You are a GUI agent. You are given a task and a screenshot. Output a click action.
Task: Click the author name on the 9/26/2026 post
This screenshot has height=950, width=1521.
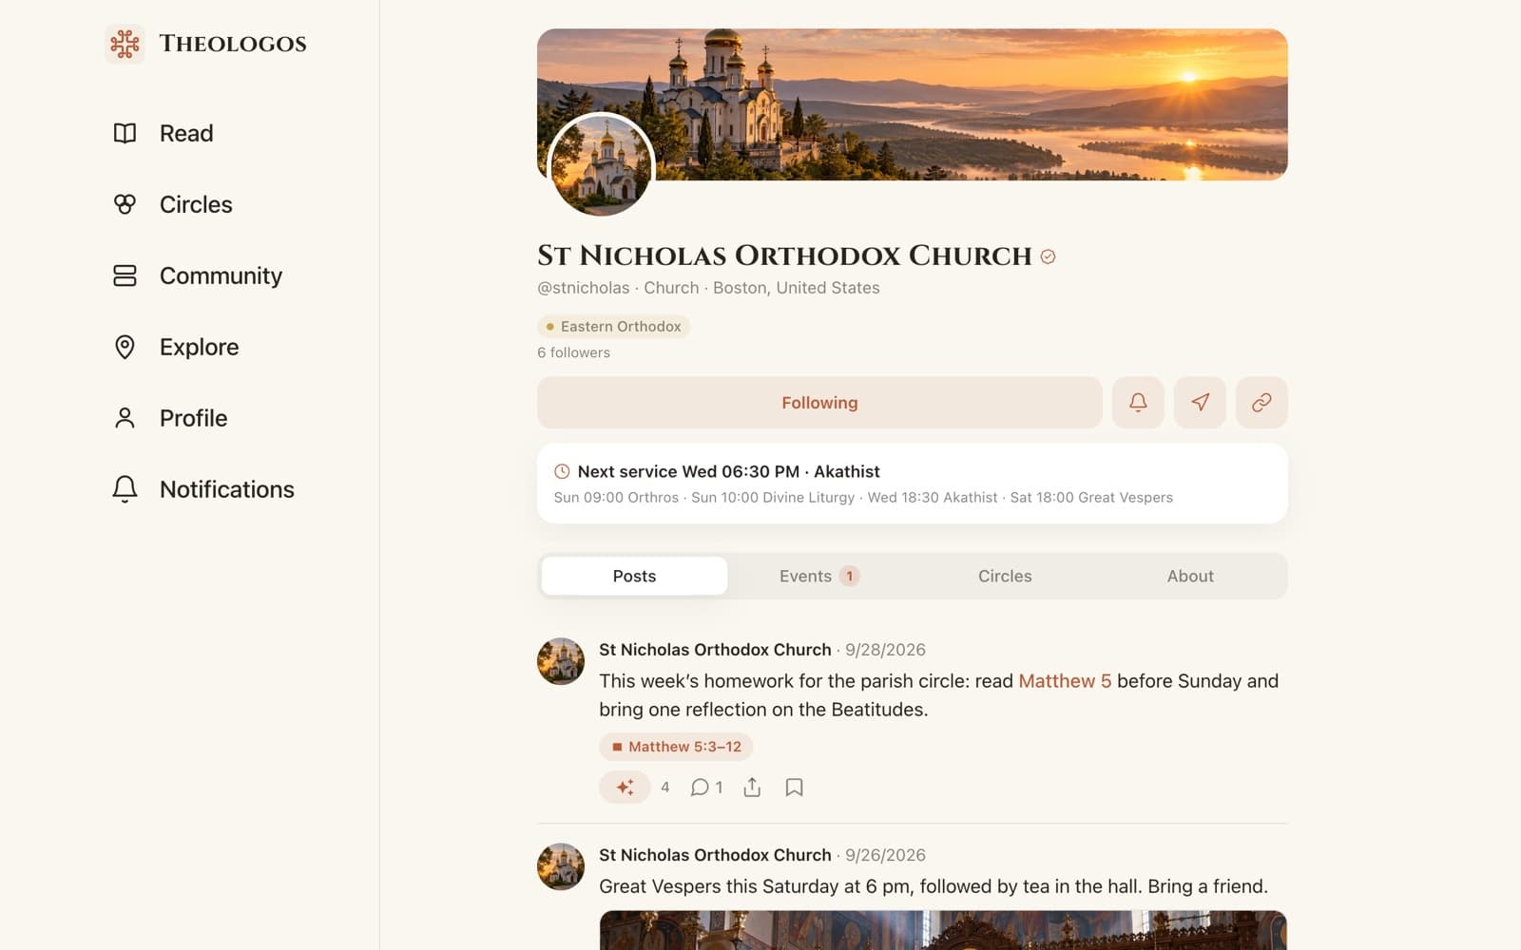pos(715,855)
